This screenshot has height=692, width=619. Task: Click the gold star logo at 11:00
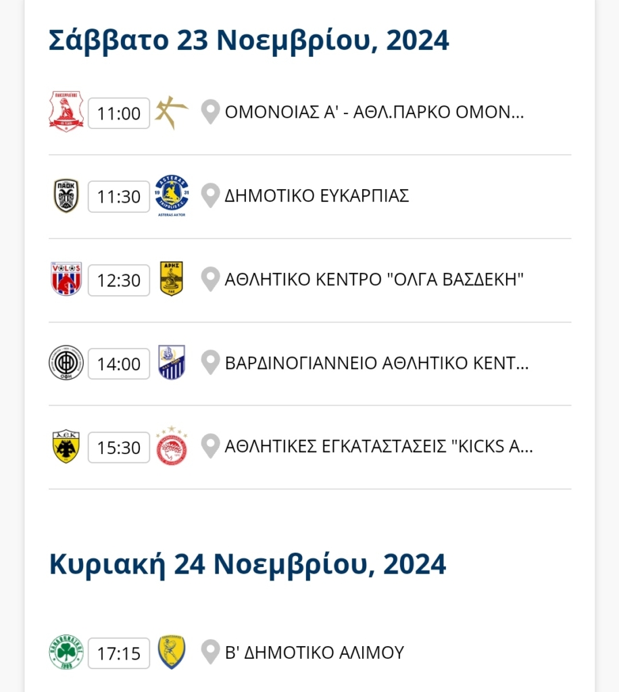click(x=172, y=113)
